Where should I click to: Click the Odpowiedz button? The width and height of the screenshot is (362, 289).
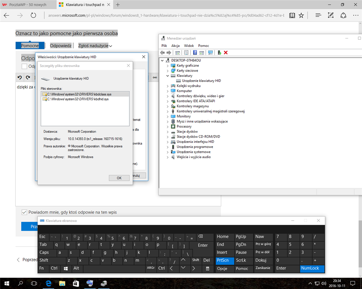[x=61, y=46]
